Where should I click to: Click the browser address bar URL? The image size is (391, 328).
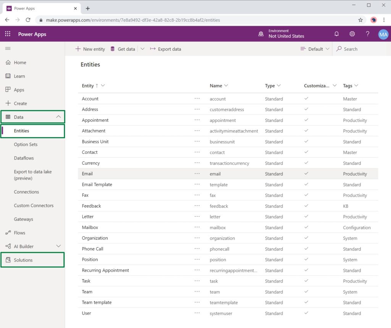coord(133,20)
